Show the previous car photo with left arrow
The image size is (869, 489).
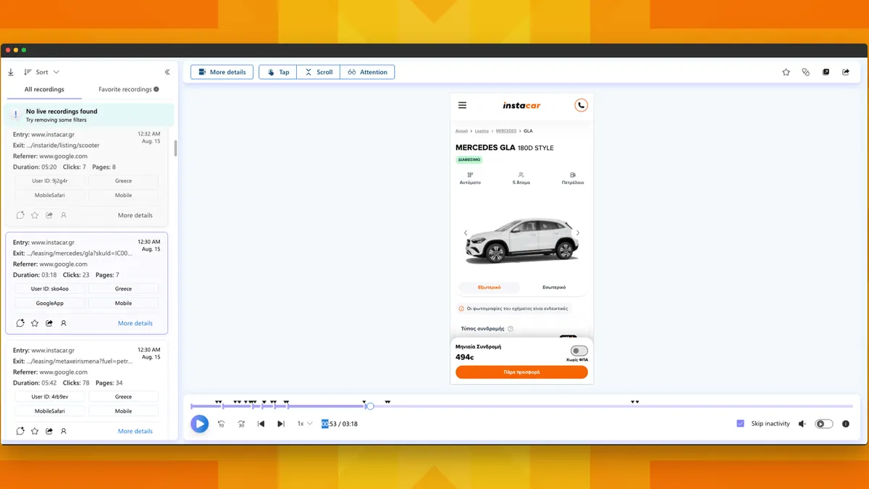coord(466,233)
